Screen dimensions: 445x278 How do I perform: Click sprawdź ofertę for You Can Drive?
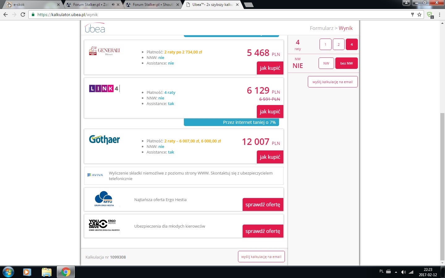click(263, 231)
